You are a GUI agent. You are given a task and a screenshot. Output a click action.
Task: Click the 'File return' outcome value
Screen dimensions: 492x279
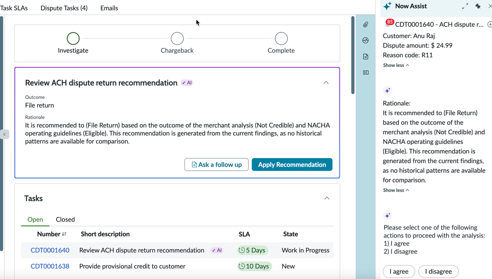point(40,105)
